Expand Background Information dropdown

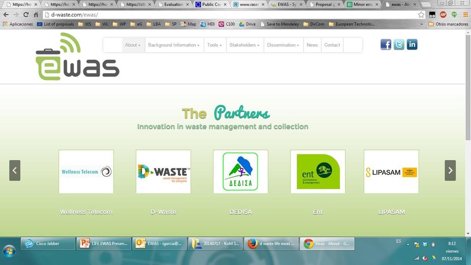tap(174, 45)
